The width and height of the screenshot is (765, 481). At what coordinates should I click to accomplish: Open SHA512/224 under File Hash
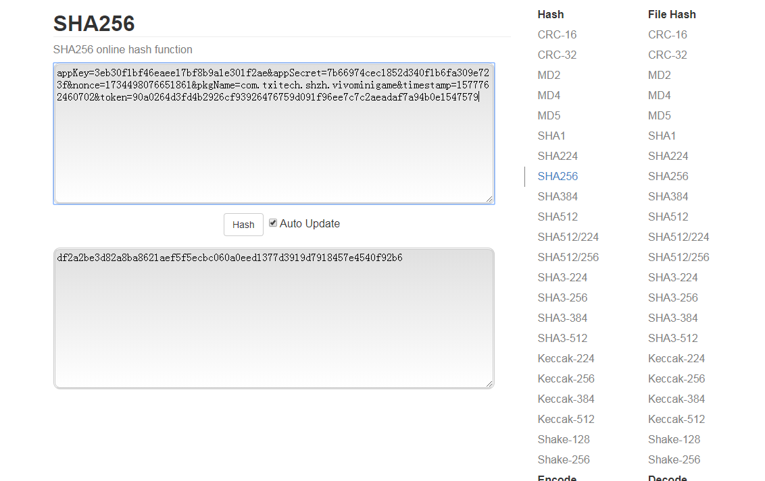[x=678, y=237]
